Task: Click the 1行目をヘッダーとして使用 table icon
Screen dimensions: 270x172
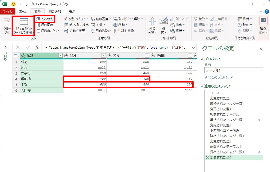Action: coord(23,22)
